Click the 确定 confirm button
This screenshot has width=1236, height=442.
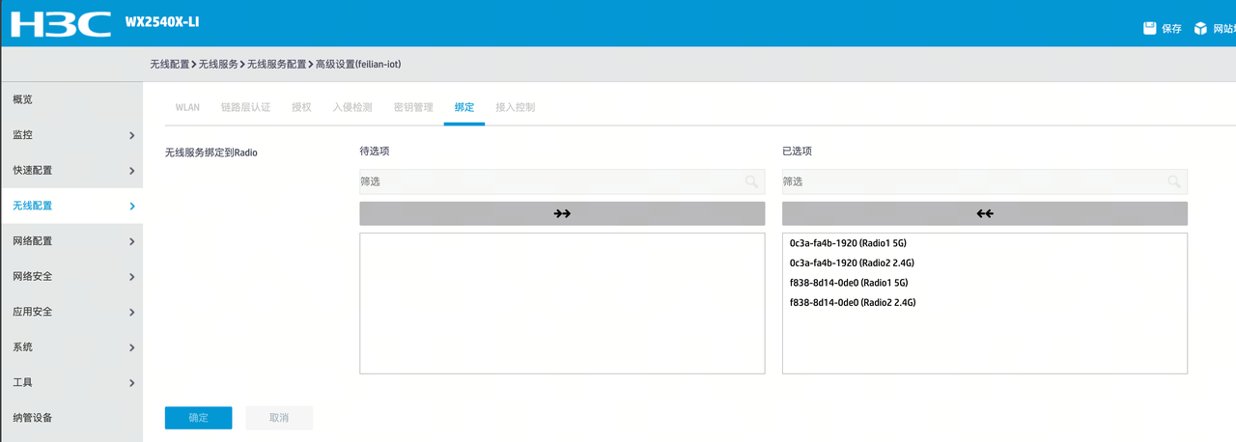coord(198,418)
